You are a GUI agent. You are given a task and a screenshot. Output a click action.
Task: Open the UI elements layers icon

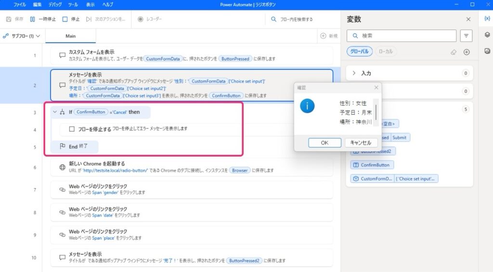(x=487, y=35)
